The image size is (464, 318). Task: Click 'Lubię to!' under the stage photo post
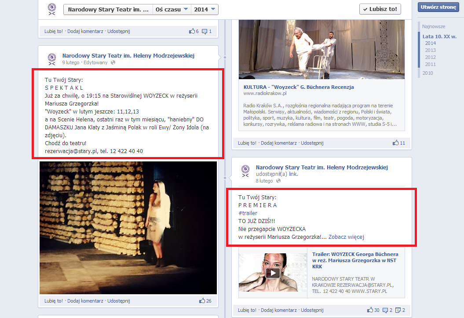click(x=54, y=301)
